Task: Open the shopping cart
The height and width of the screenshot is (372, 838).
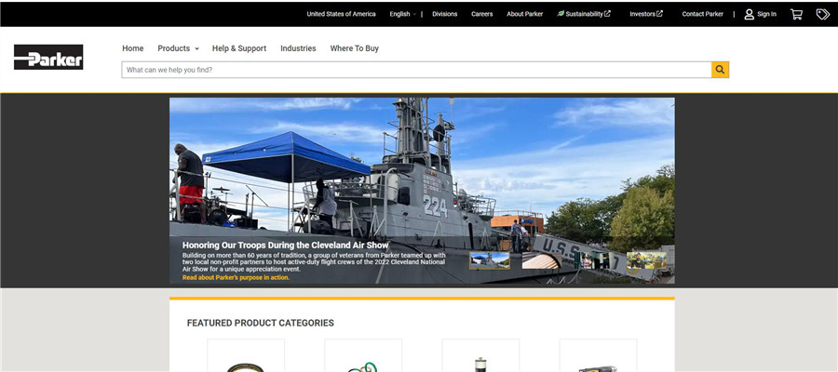Action: coord(796,14)
